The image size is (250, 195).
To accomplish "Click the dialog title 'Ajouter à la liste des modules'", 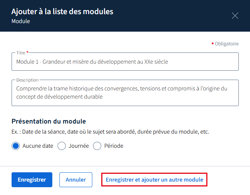I will point(62,12).
